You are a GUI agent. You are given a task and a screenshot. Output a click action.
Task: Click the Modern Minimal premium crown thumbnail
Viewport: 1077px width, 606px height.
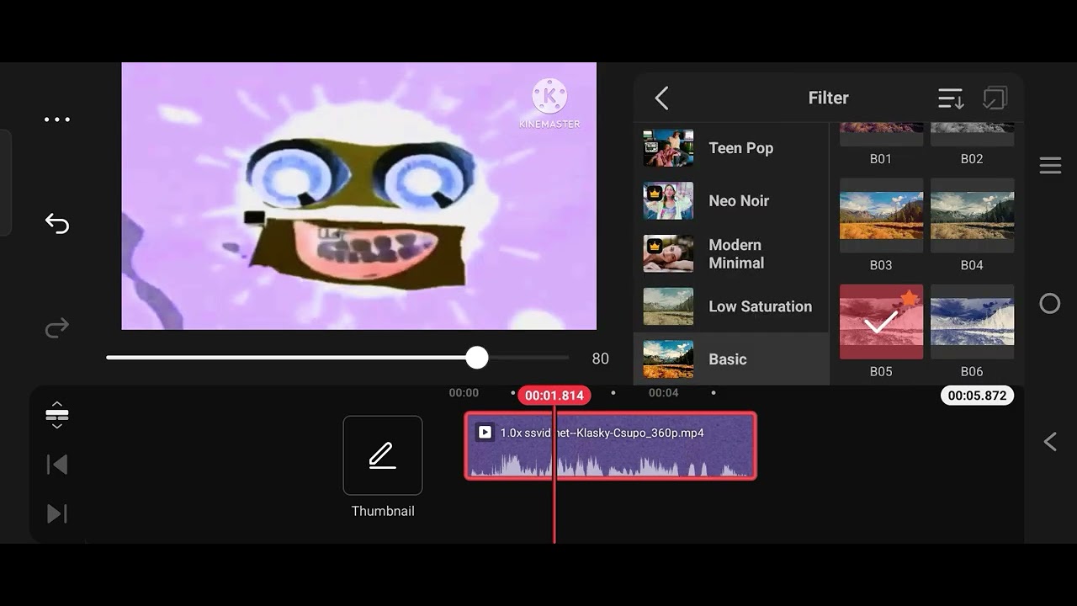tap(668, 253)
